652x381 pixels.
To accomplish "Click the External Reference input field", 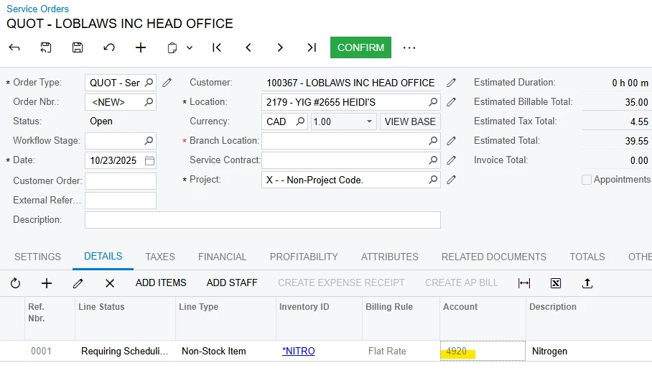I will (121, 201).
